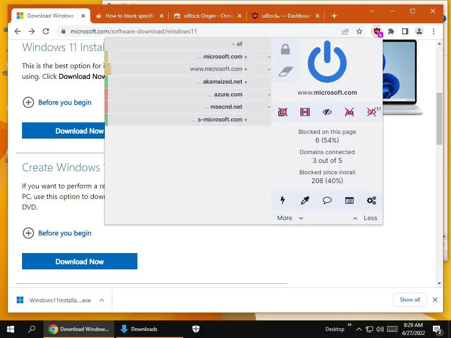Toggle disable JavaScript icon
Viewport: 451px width, 338px height.
(372, 112)
